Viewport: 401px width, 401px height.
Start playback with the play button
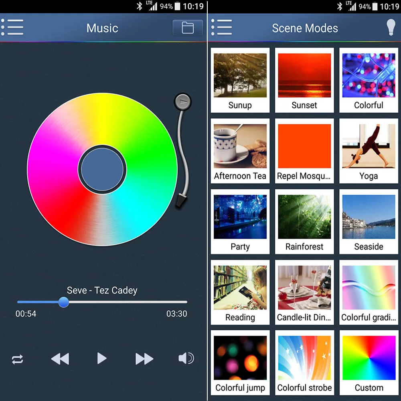tap(102, 358)
